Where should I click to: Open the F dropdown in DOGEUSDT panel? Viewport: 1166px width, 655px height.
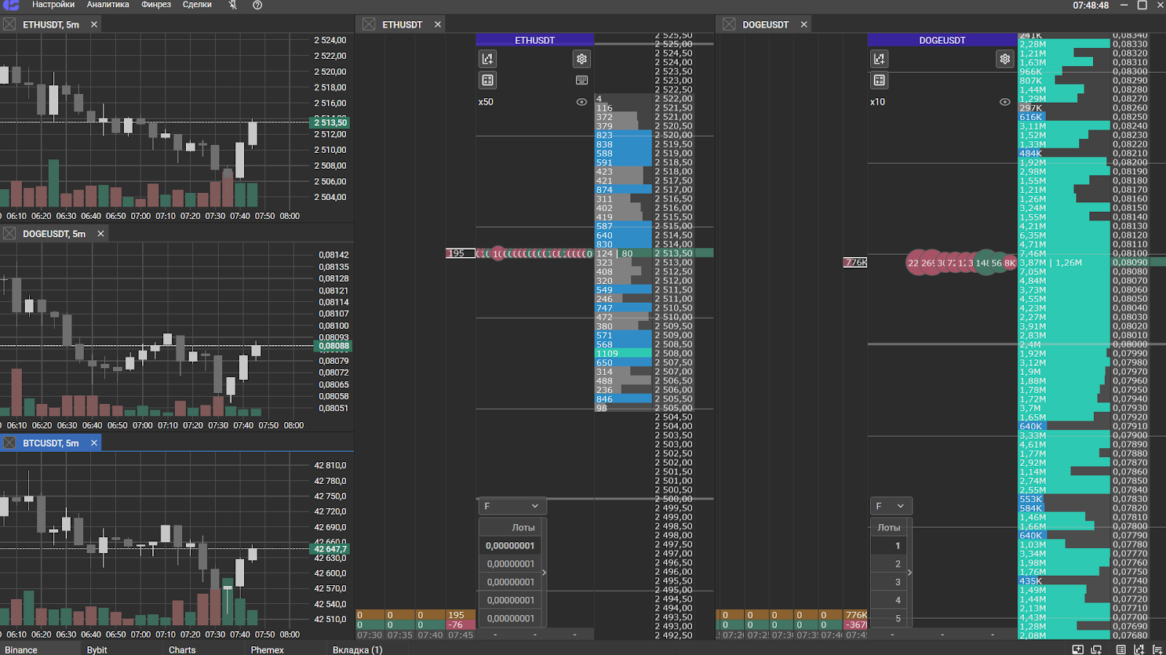(891, 506)
